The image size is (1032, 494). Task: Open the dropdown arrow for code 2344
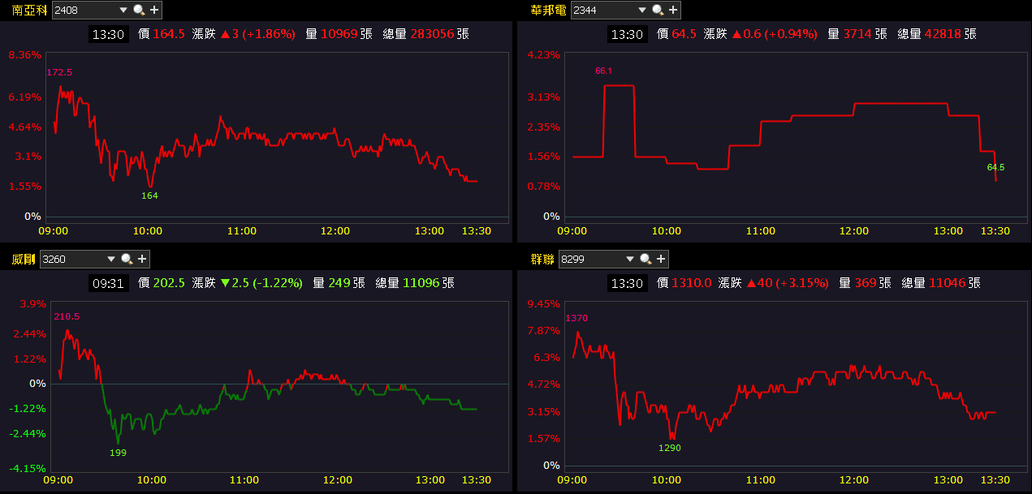point(642,11)
